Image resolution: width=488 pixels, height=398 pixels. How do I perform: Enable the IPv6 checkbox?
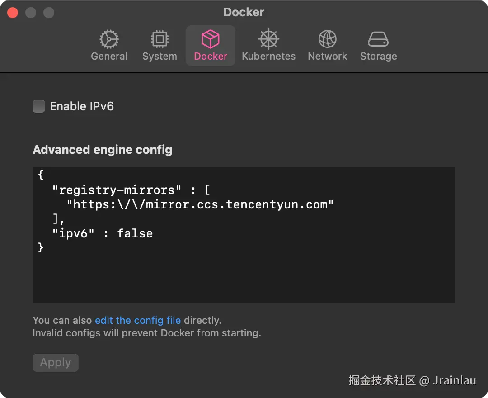[39, 106]
